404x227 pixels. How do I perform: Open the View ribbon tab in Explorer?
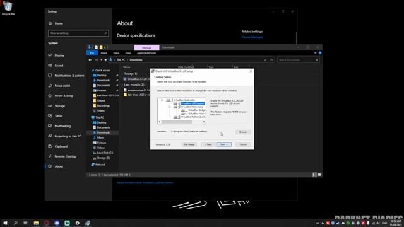click(128, 53)
